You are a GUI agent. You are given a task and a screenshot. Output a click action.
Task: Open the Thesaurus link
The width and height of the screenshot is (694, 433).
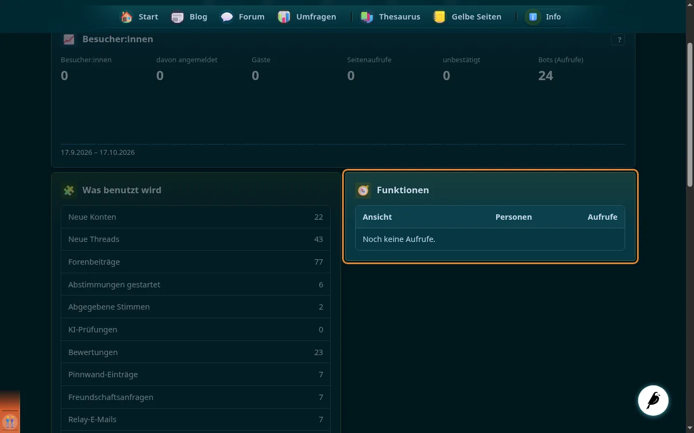click(x=390, y=17)
